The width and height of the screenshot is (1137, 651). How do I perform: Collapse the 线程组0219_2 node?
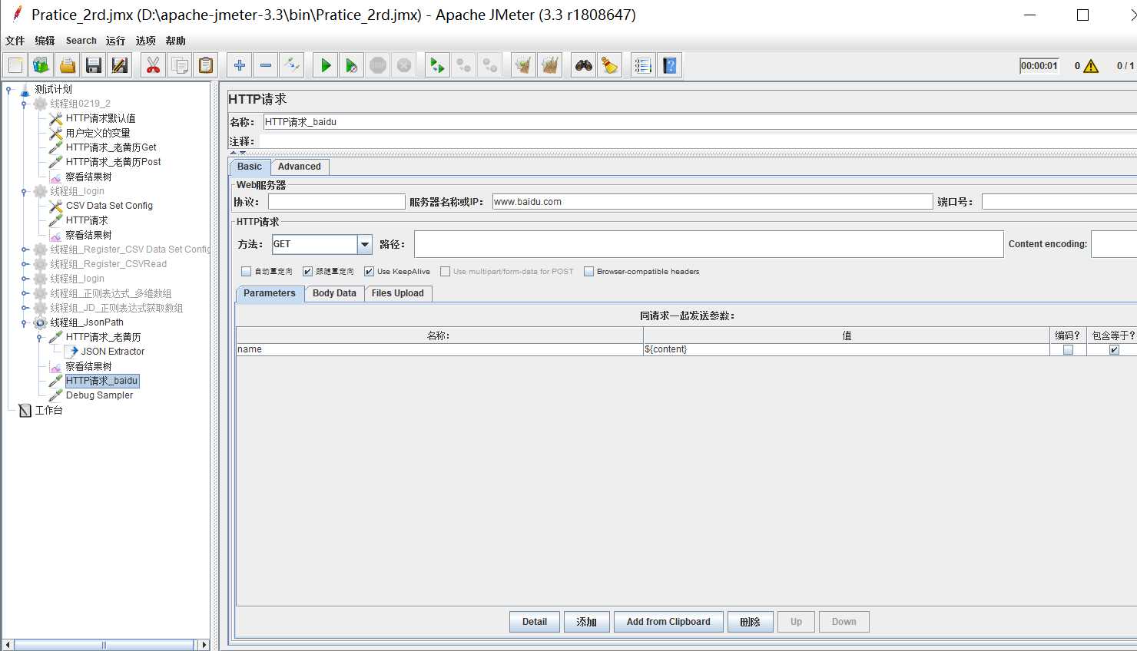pyautogui.click(x=25, y=104)
